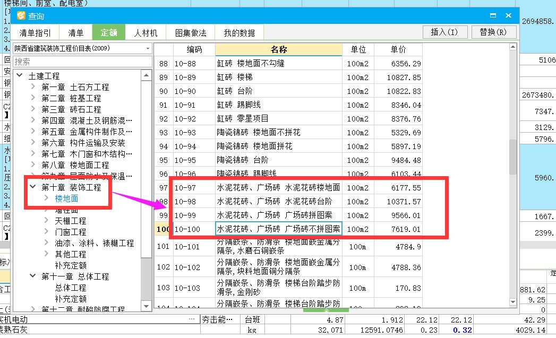Click the 插入(I) button
Screen dimensions: 556x338
(x=444, y=32)
